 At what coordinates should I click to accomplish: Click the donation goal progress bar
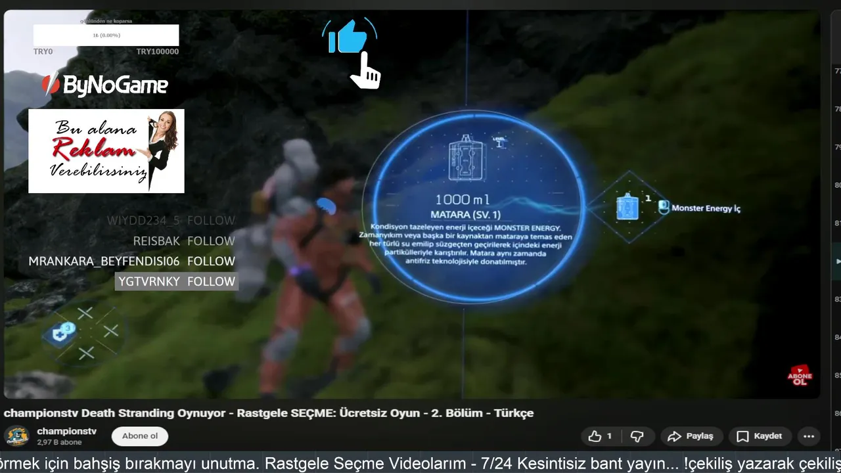pos(106,35)
